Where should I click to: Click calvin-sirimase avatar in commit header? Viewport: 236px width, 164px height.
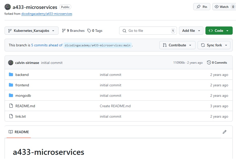[11, 63]
